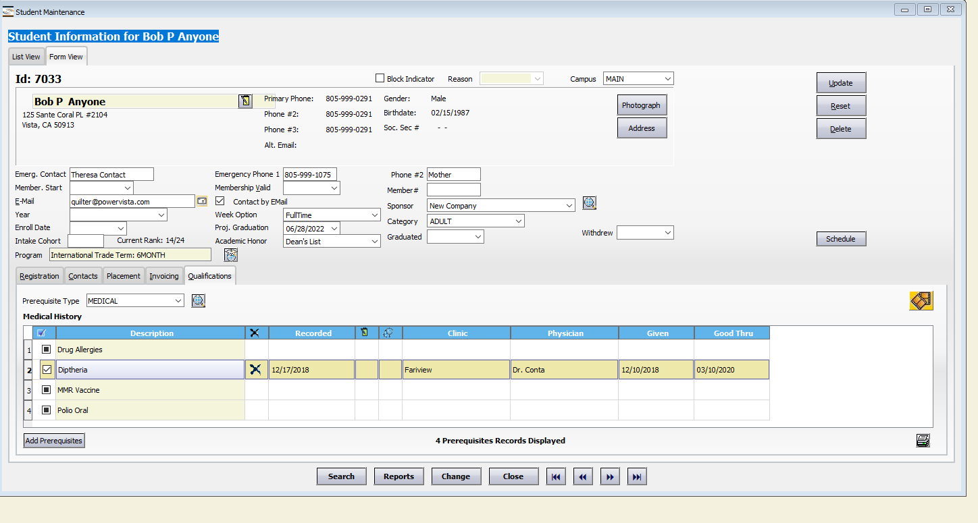
Task: Click the select-all checkmark header icon
Action: coord(43,333)
